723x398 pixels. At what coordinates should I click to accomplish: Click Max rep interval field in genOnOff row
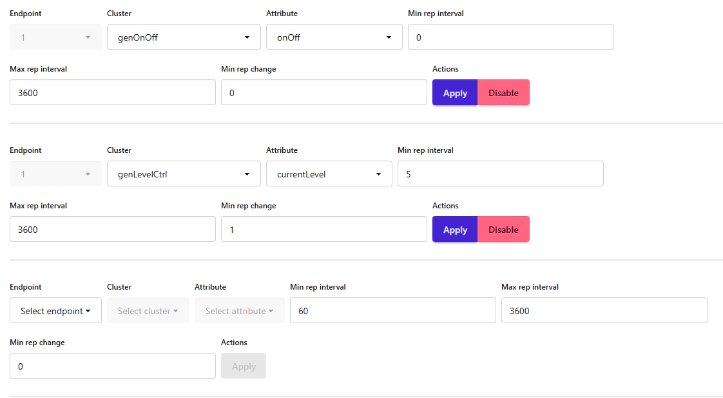(x=113, y=93)
